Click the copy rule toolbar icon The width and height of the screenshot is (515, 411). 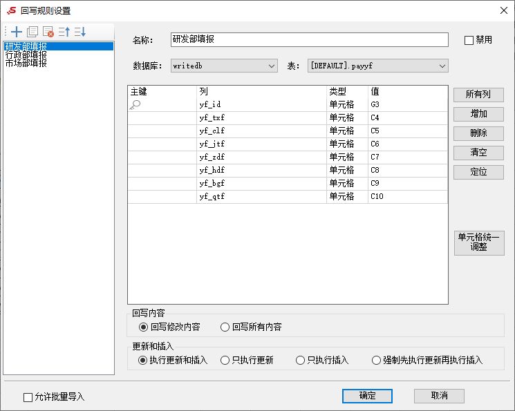tap(32, 32)
